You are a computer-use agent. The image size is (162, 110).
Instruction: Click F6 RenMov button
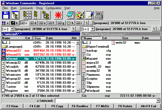click(80, 106)
